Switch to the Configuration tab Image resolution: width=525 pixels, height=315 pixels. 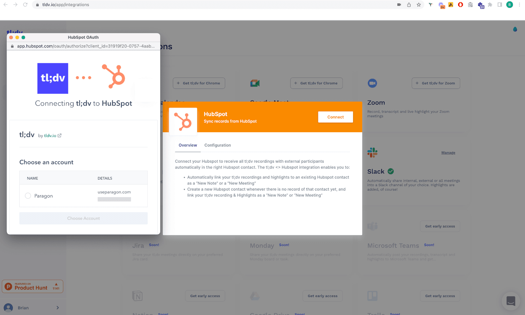coord(218,145)
